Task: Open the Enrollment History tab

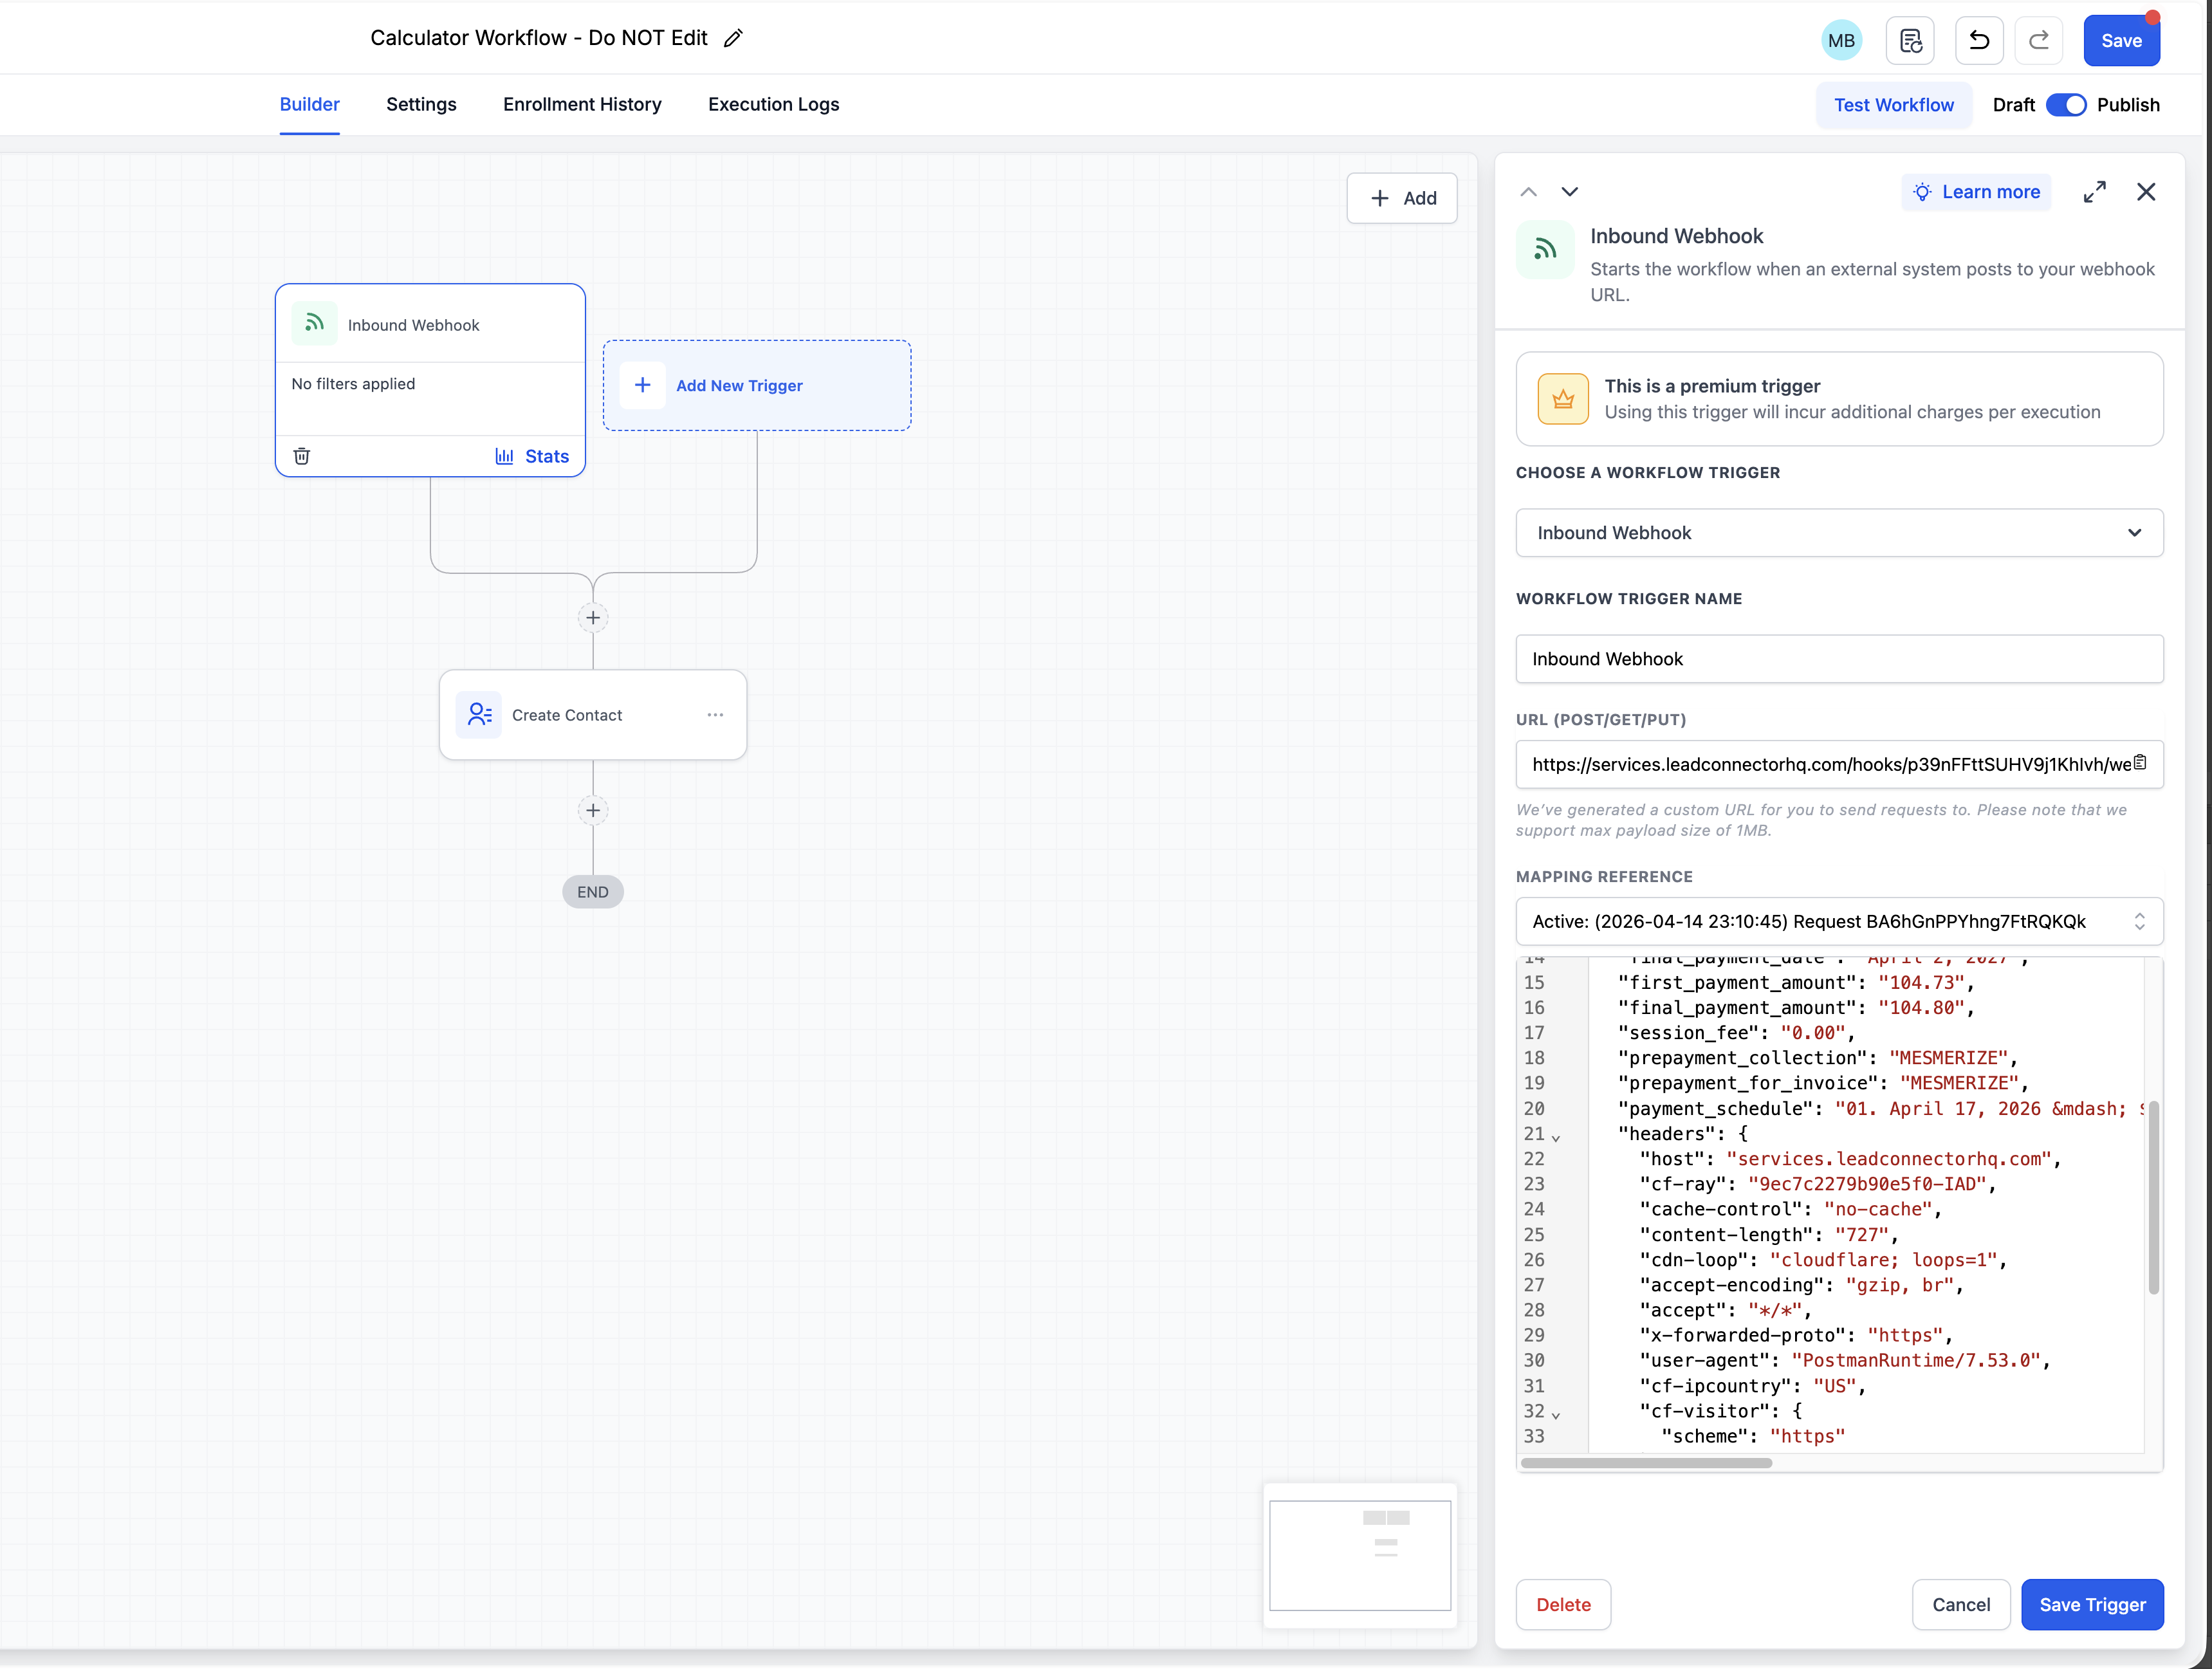Action: click(582, 104)
